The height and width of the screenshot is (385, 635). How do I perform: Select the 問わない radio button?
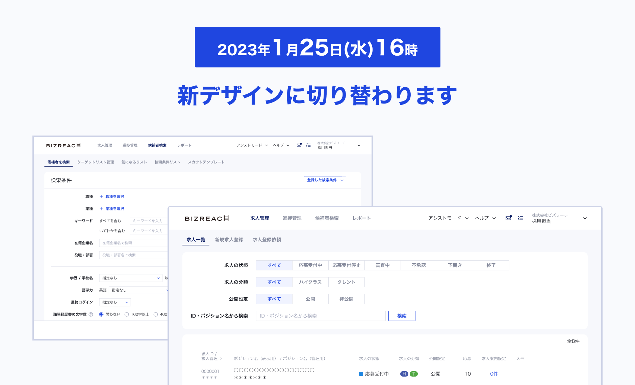(x=101, y=315)
